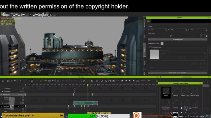Click circled X icon on the Lens track
211x118 pixels.
coord(23,111)
